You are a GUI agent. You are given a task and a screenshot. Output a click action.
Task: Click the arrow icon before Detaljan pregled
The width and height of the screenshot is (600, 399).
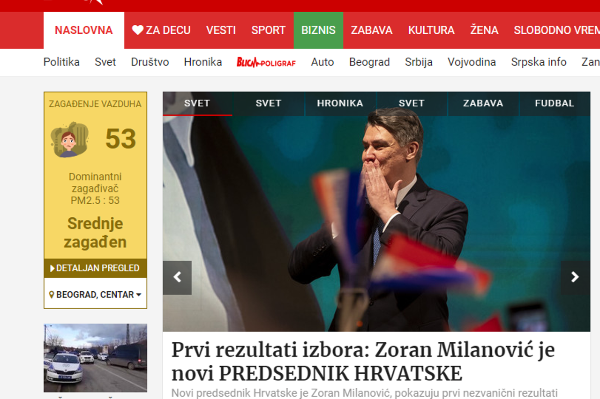[x=52, y=268]
